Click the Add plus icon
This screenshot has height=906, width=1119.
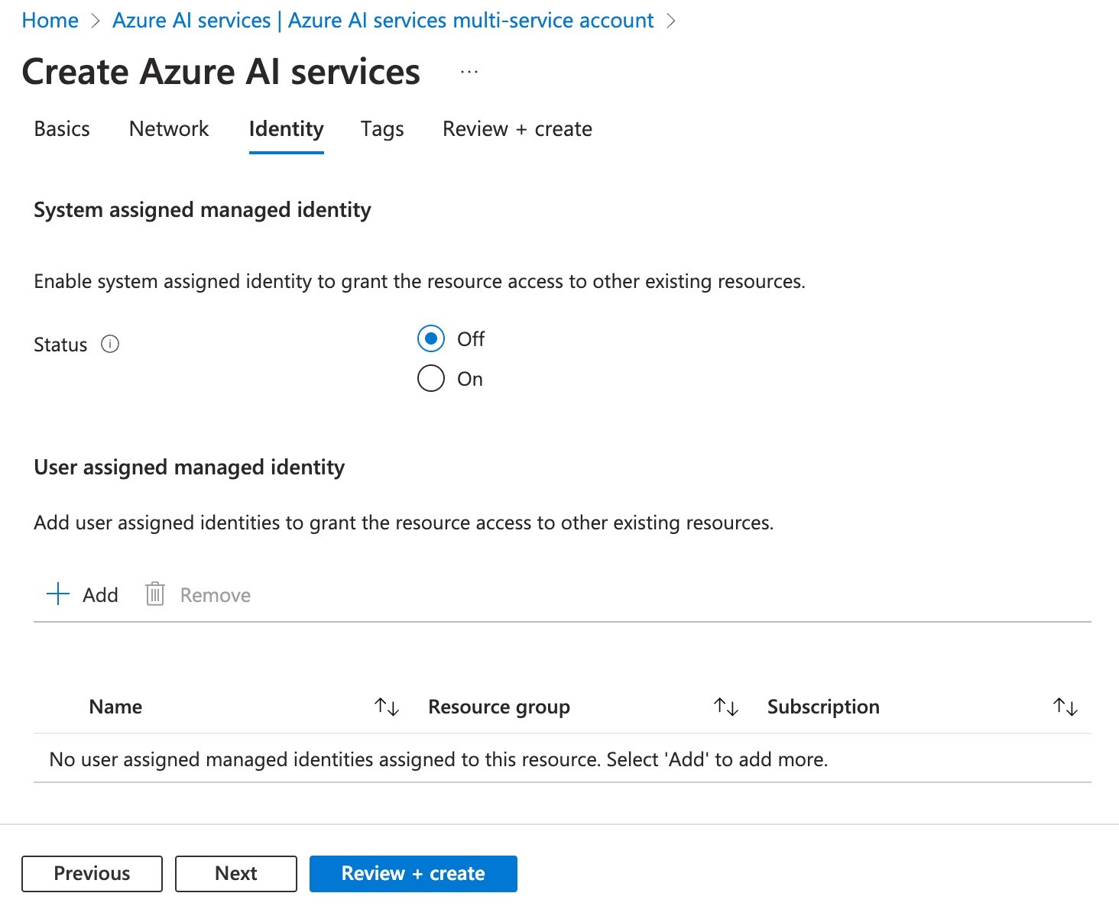57,594
